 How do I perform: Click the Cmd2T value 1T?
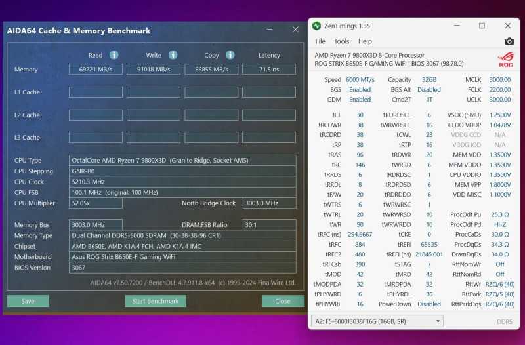429,100
